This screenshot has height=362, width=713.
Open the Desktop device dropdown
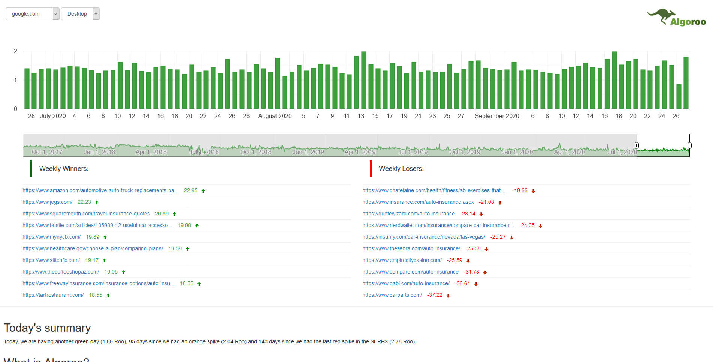80,14
